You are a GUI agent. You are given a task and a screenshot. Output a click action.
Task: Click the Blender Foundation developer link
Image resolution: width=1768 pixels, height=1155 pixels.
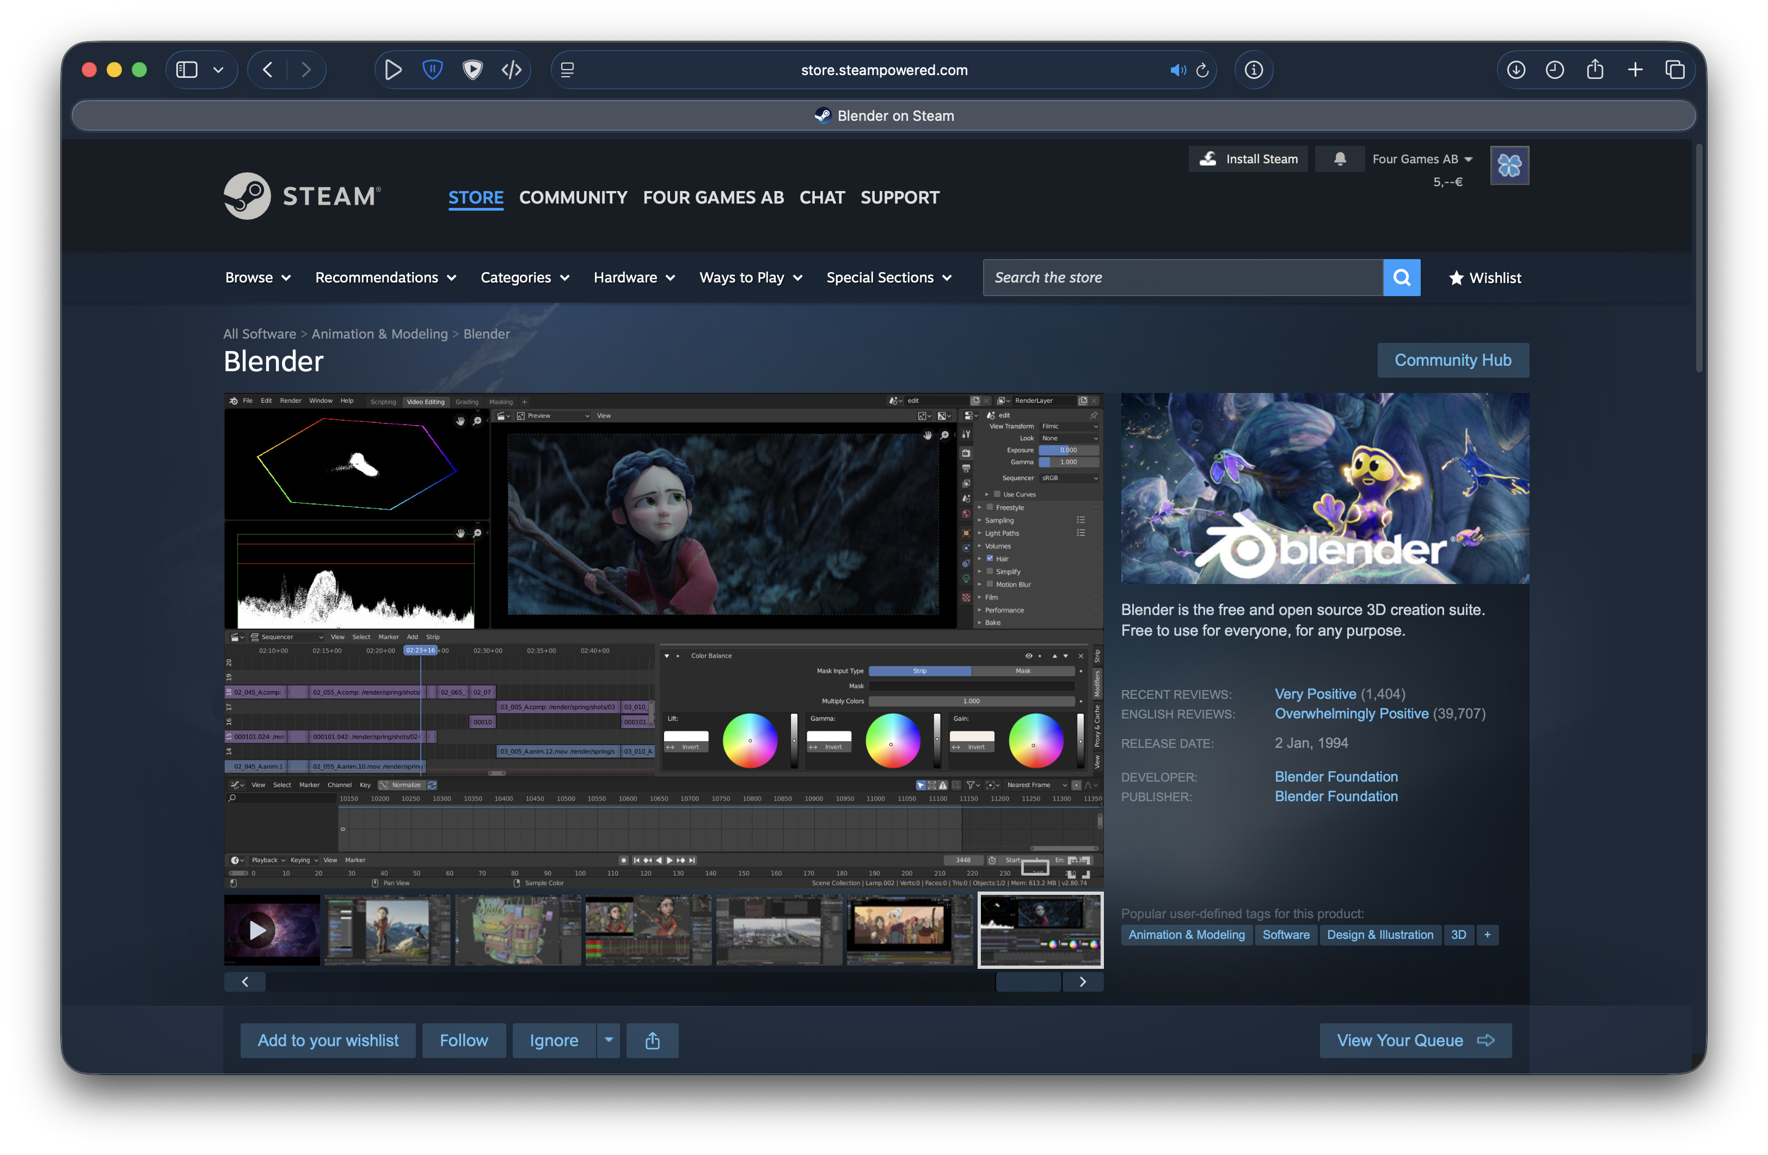[1336, 777]
